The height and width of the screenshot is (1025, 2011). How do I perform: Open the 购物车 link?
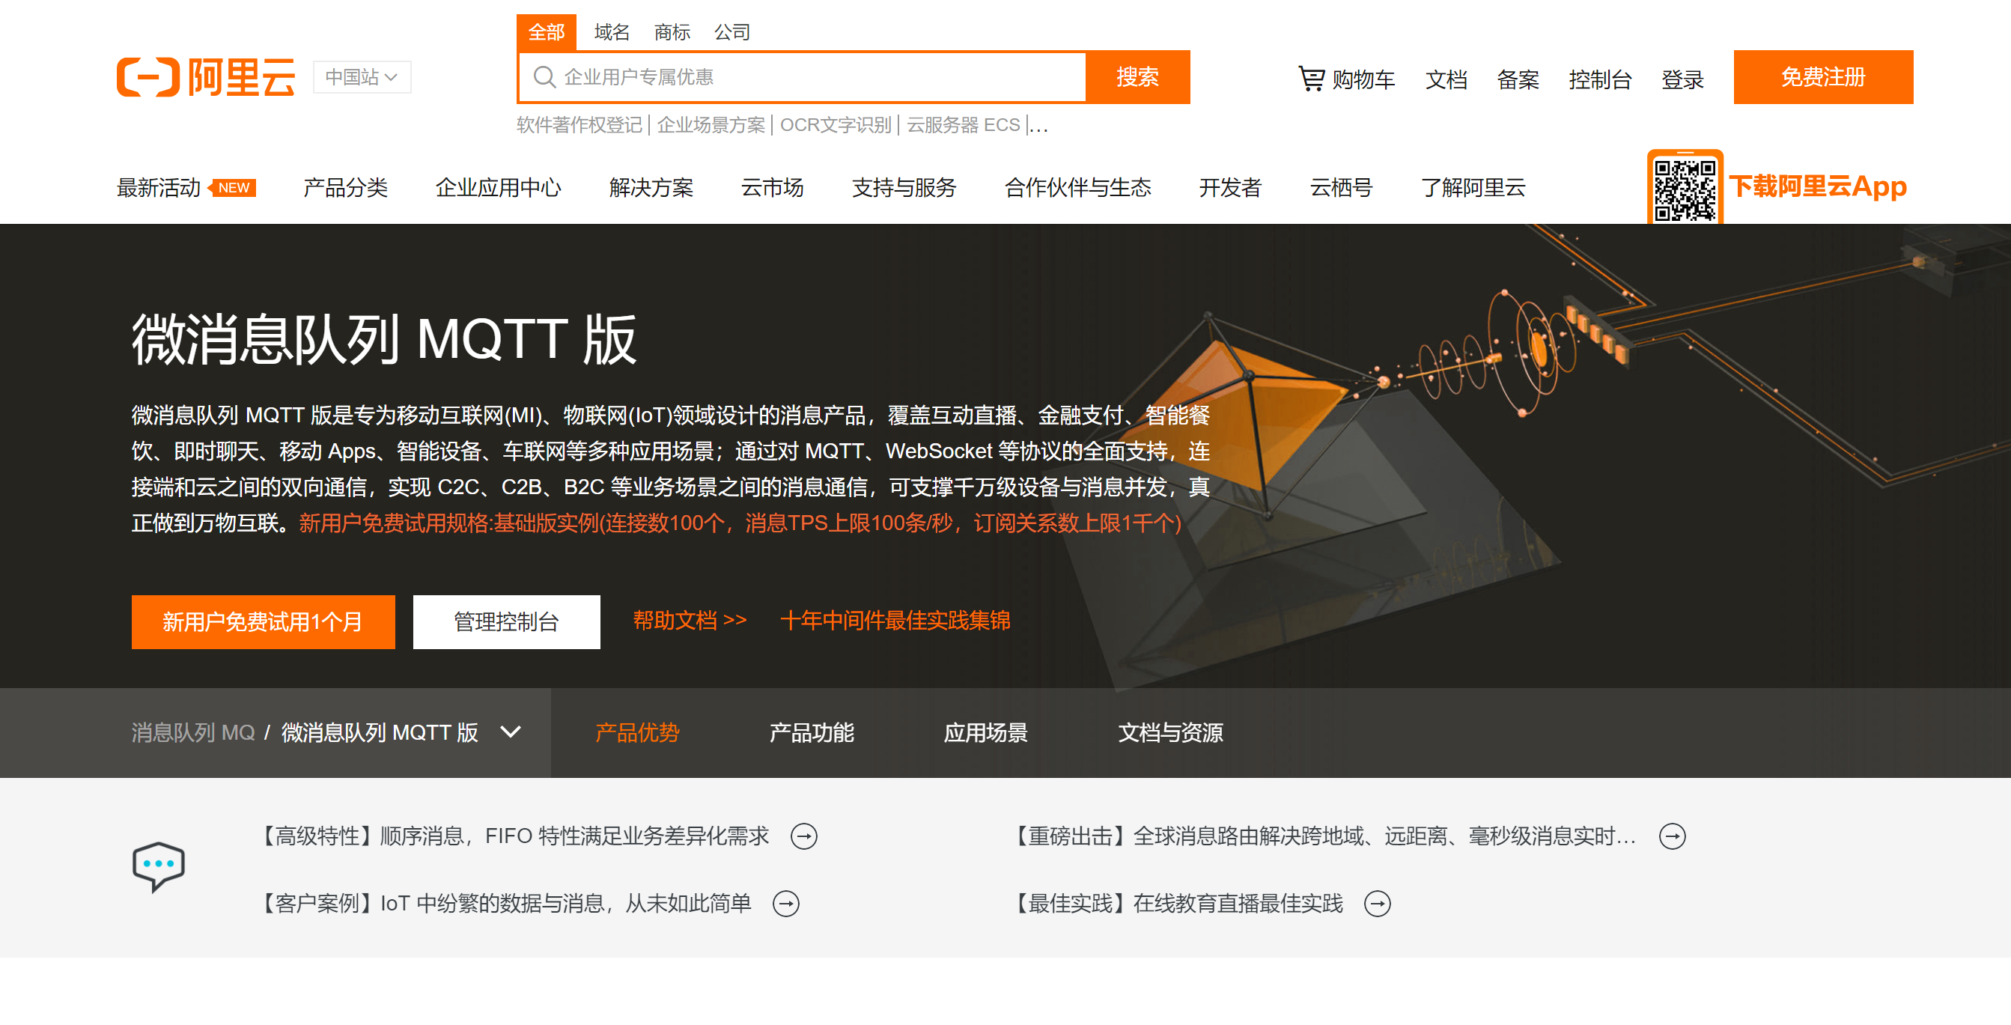click(1363, 79)
